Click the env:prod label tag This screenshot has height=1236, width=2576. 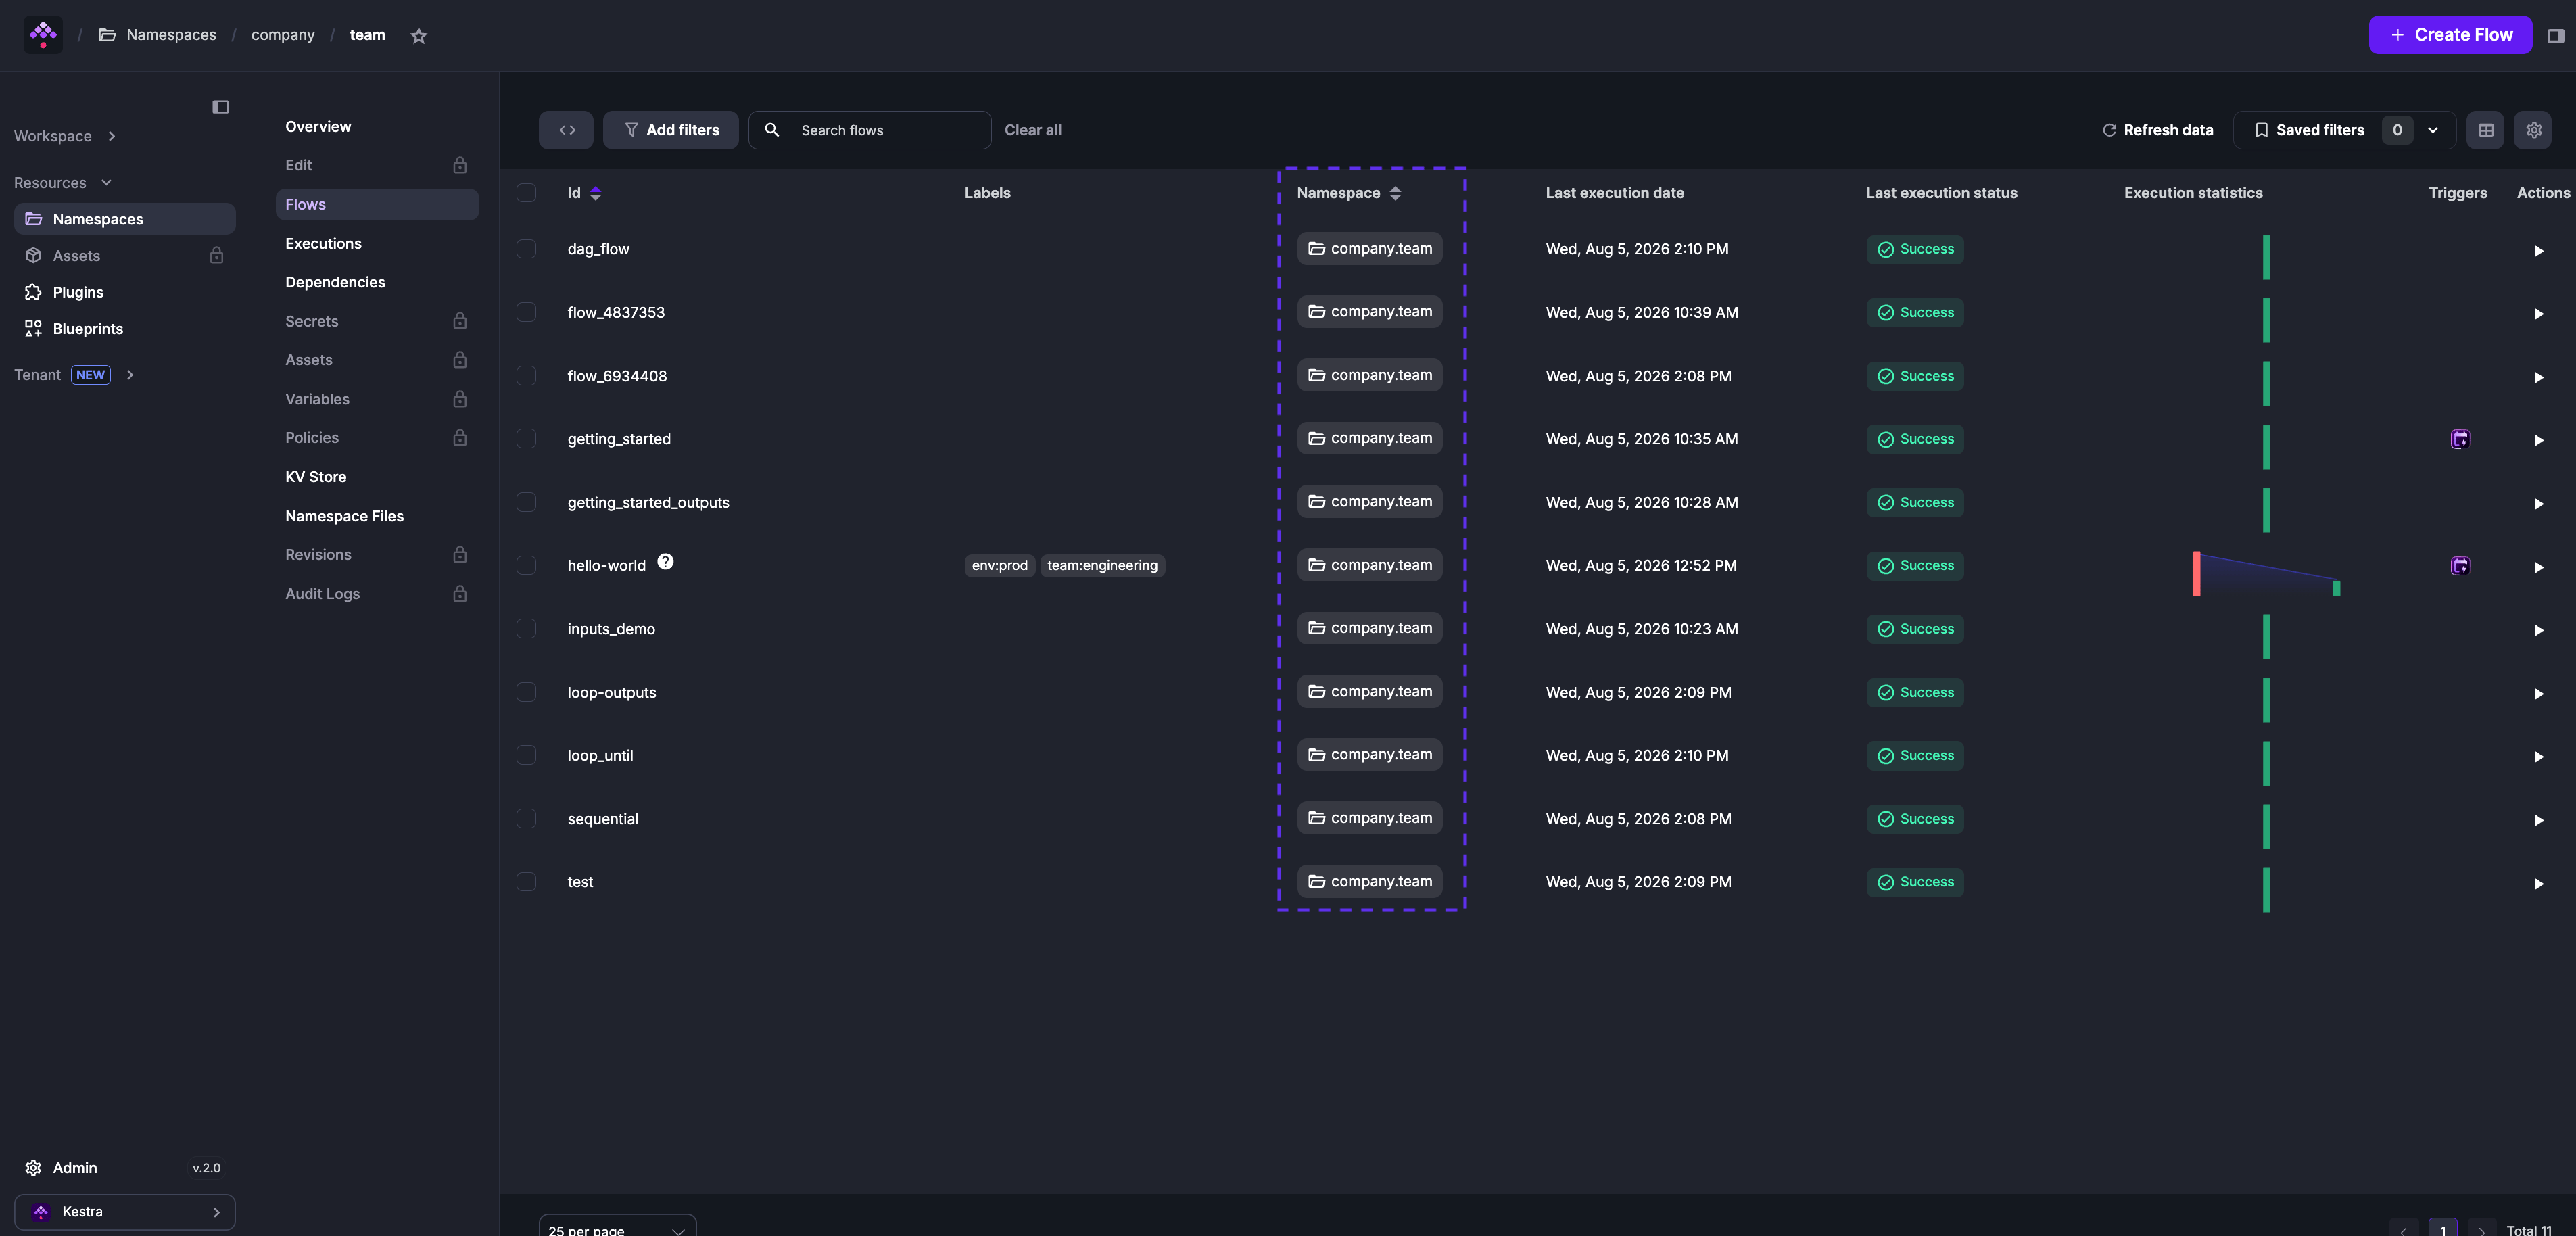tap(999, 566)
